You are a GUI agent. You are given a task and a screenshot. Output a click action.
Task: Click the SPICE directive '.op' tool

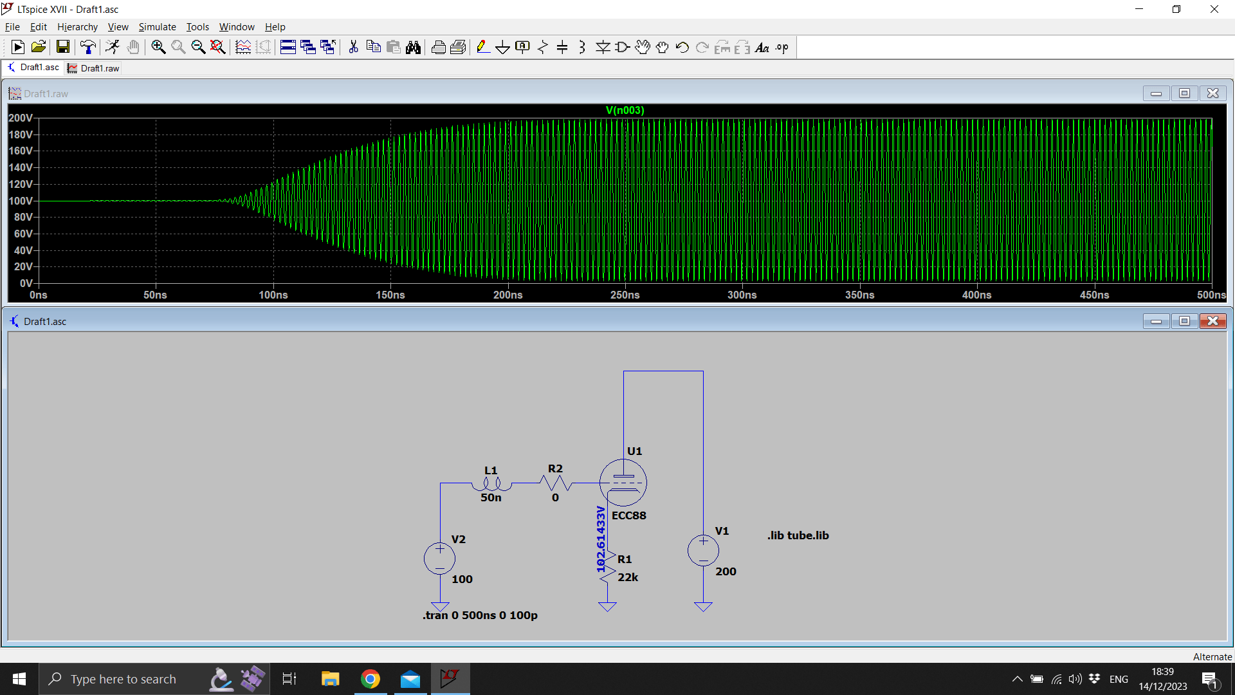click(x=782, y=47)
